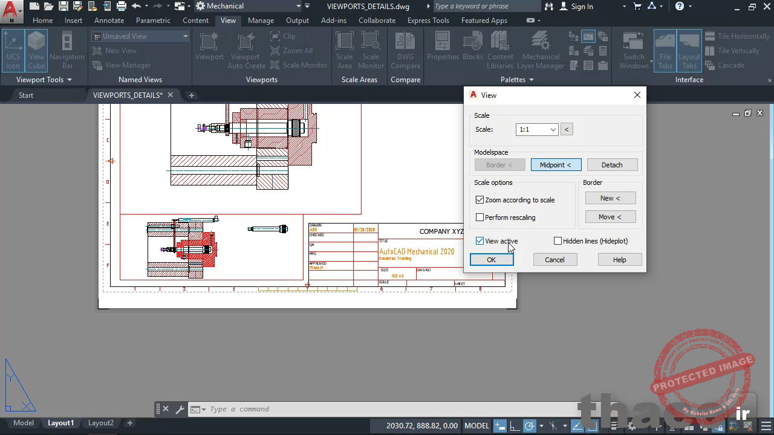Screen dimensions: 774x435
Task: Click the DWG Compare tool
Action: coord(405,50)
